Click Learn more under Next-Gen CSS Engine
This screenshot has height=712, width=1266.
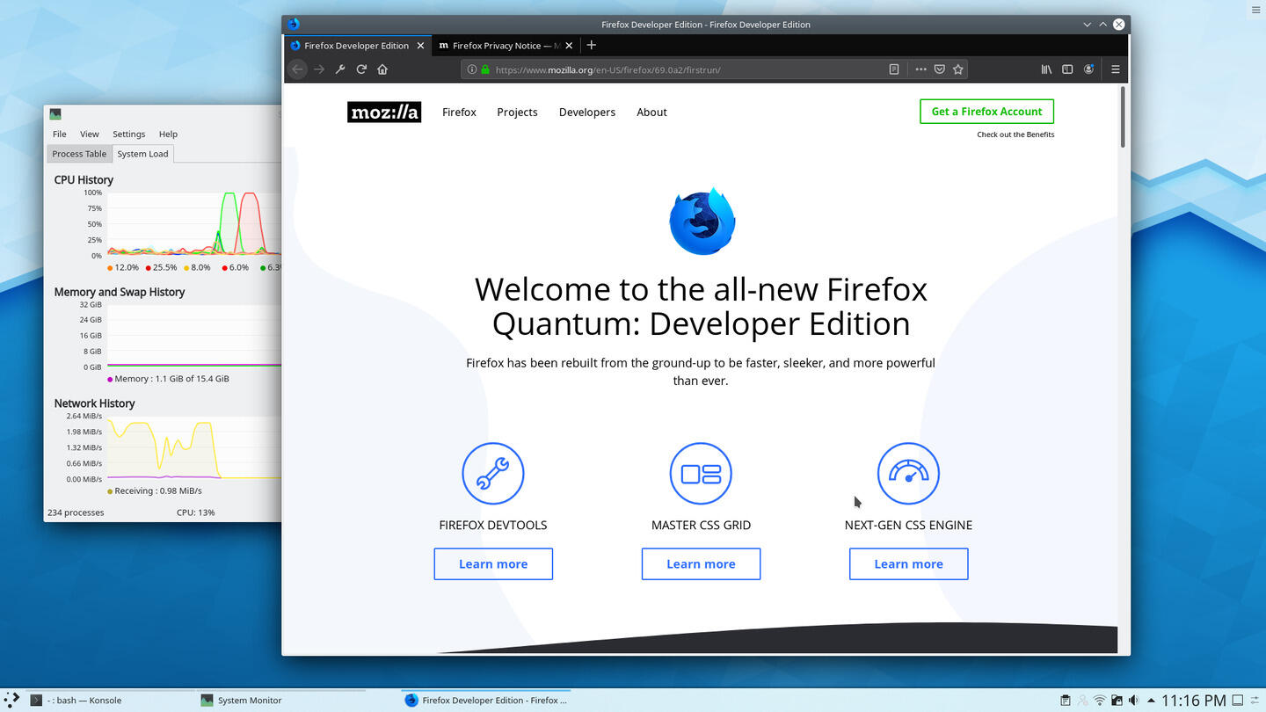pos(908,564)
